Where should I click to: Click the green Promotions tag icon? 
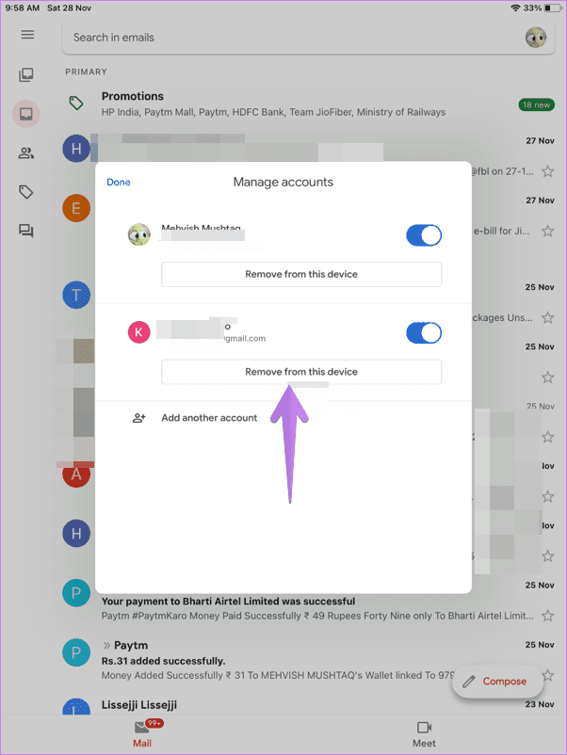coord(76,103)
